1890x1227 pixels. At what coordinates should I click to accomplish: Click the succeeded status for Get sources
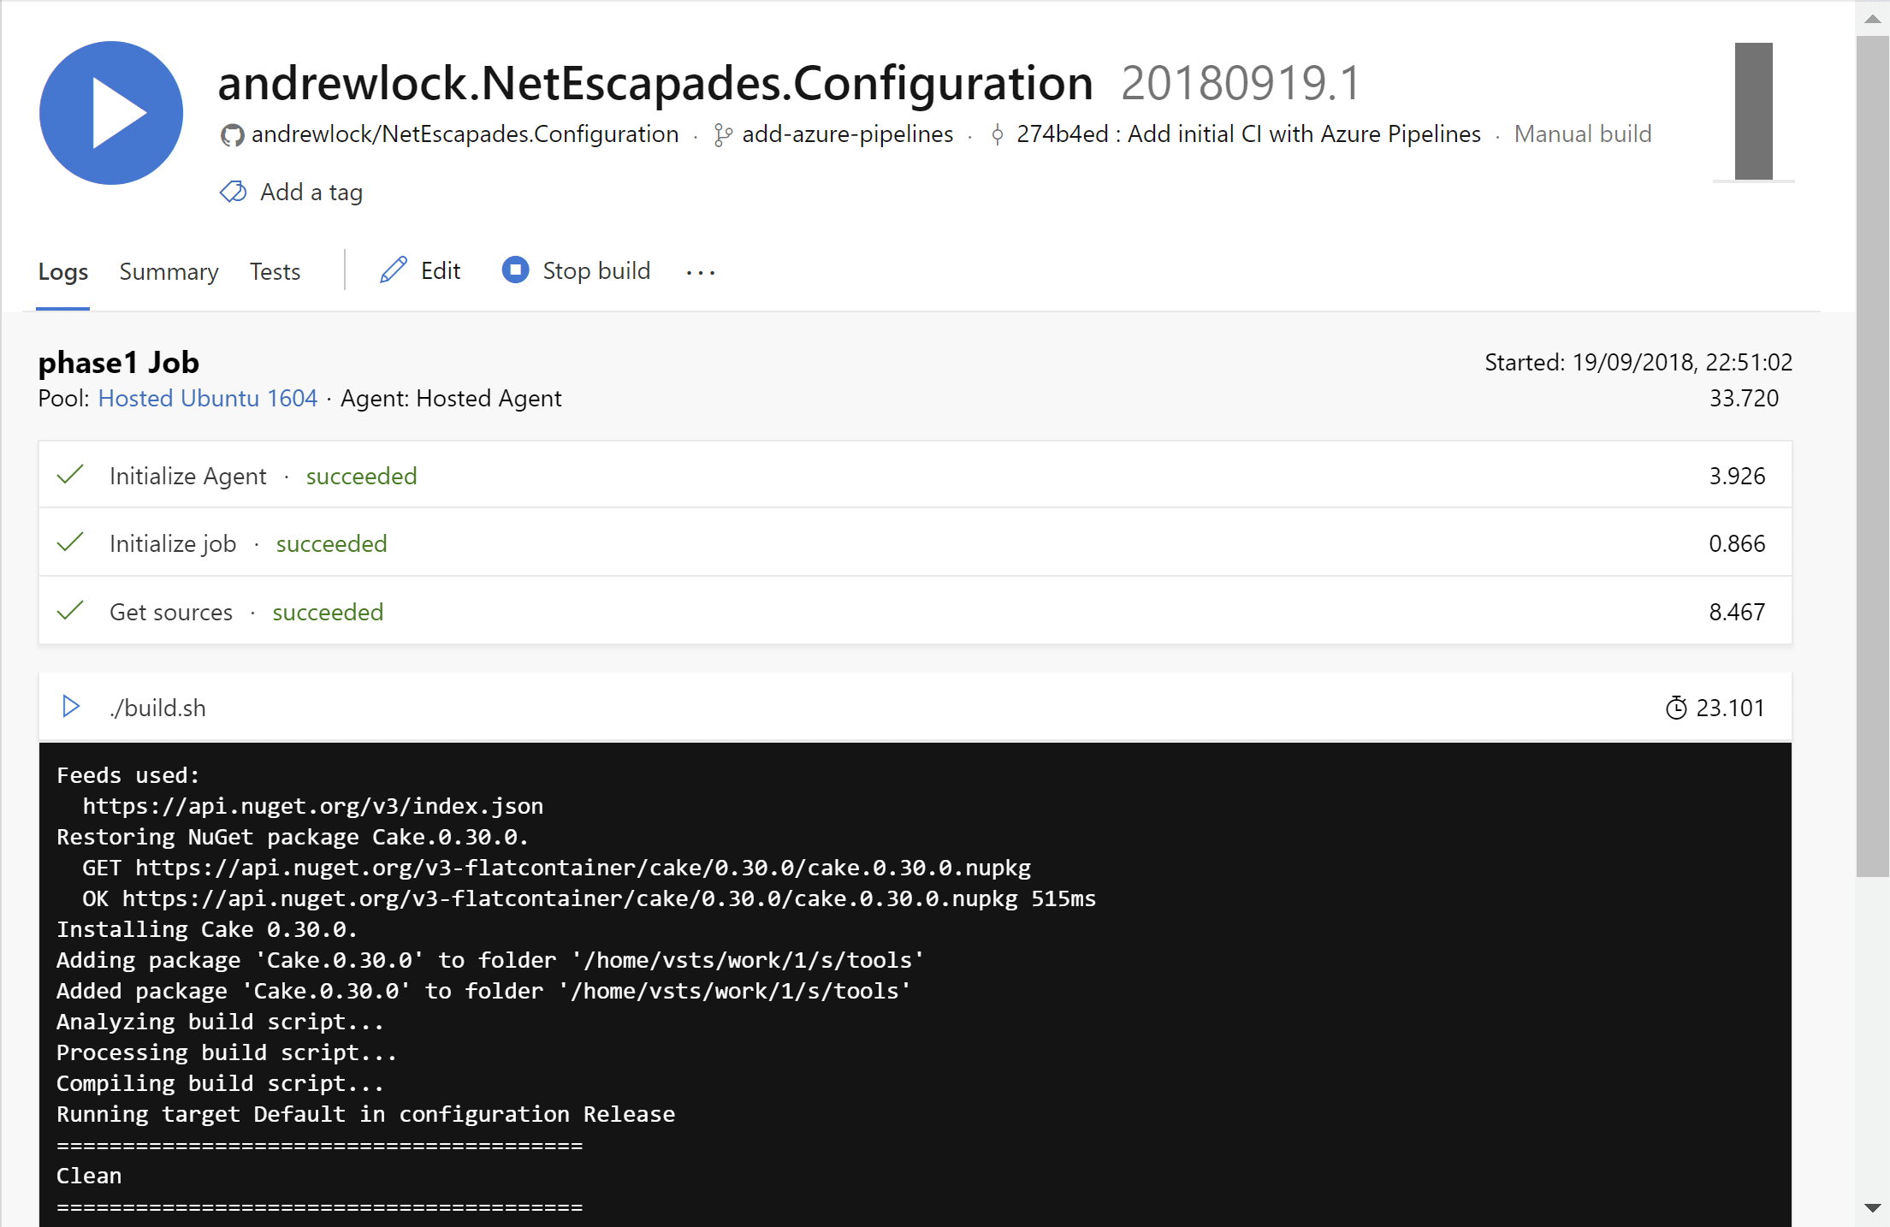coord(328,612)
